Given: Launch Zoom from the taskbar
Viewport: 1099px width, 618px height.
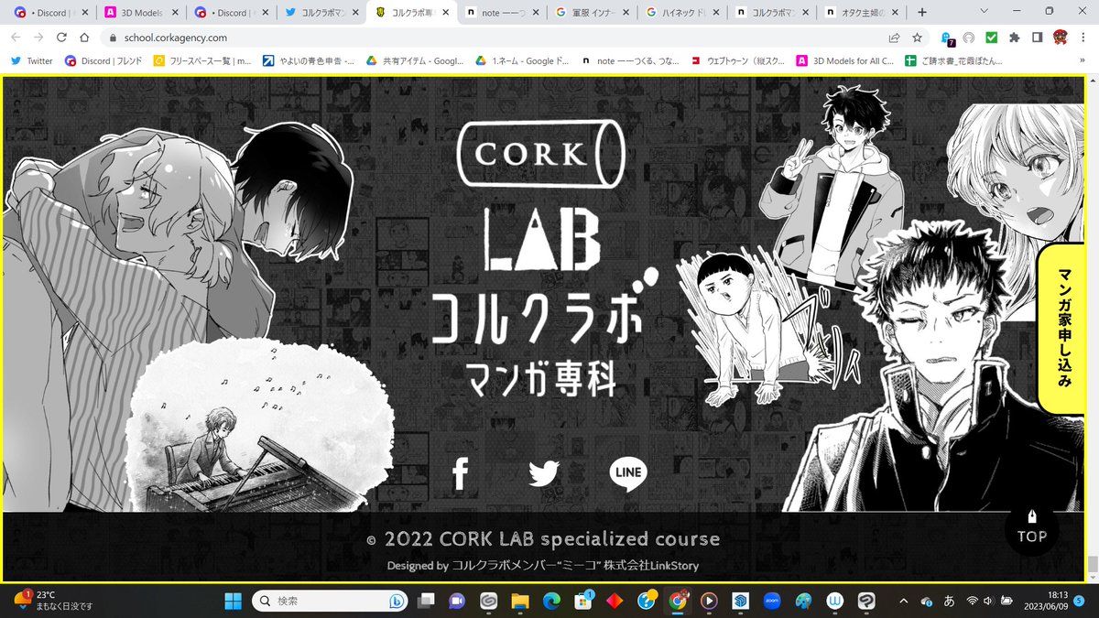Looking at the screenshot, I should [x=773, y=602].
